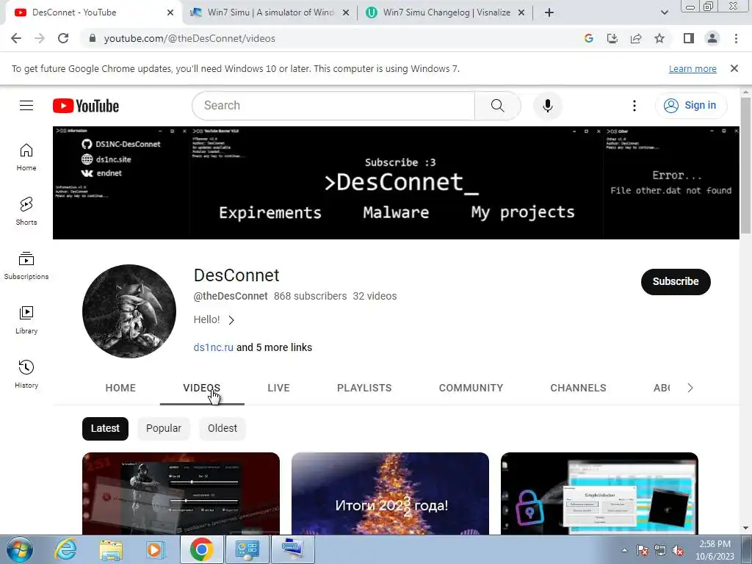This screenshot has height=564, width=752.
Task: Click the channel banner image
Action: 396,183
